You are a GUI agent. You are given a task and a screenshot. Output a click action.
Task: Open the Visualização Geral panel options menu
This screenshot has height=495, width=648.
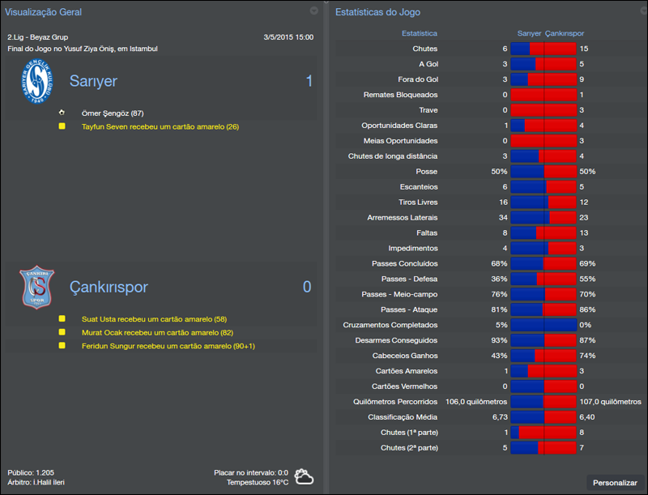coord(314,11)
